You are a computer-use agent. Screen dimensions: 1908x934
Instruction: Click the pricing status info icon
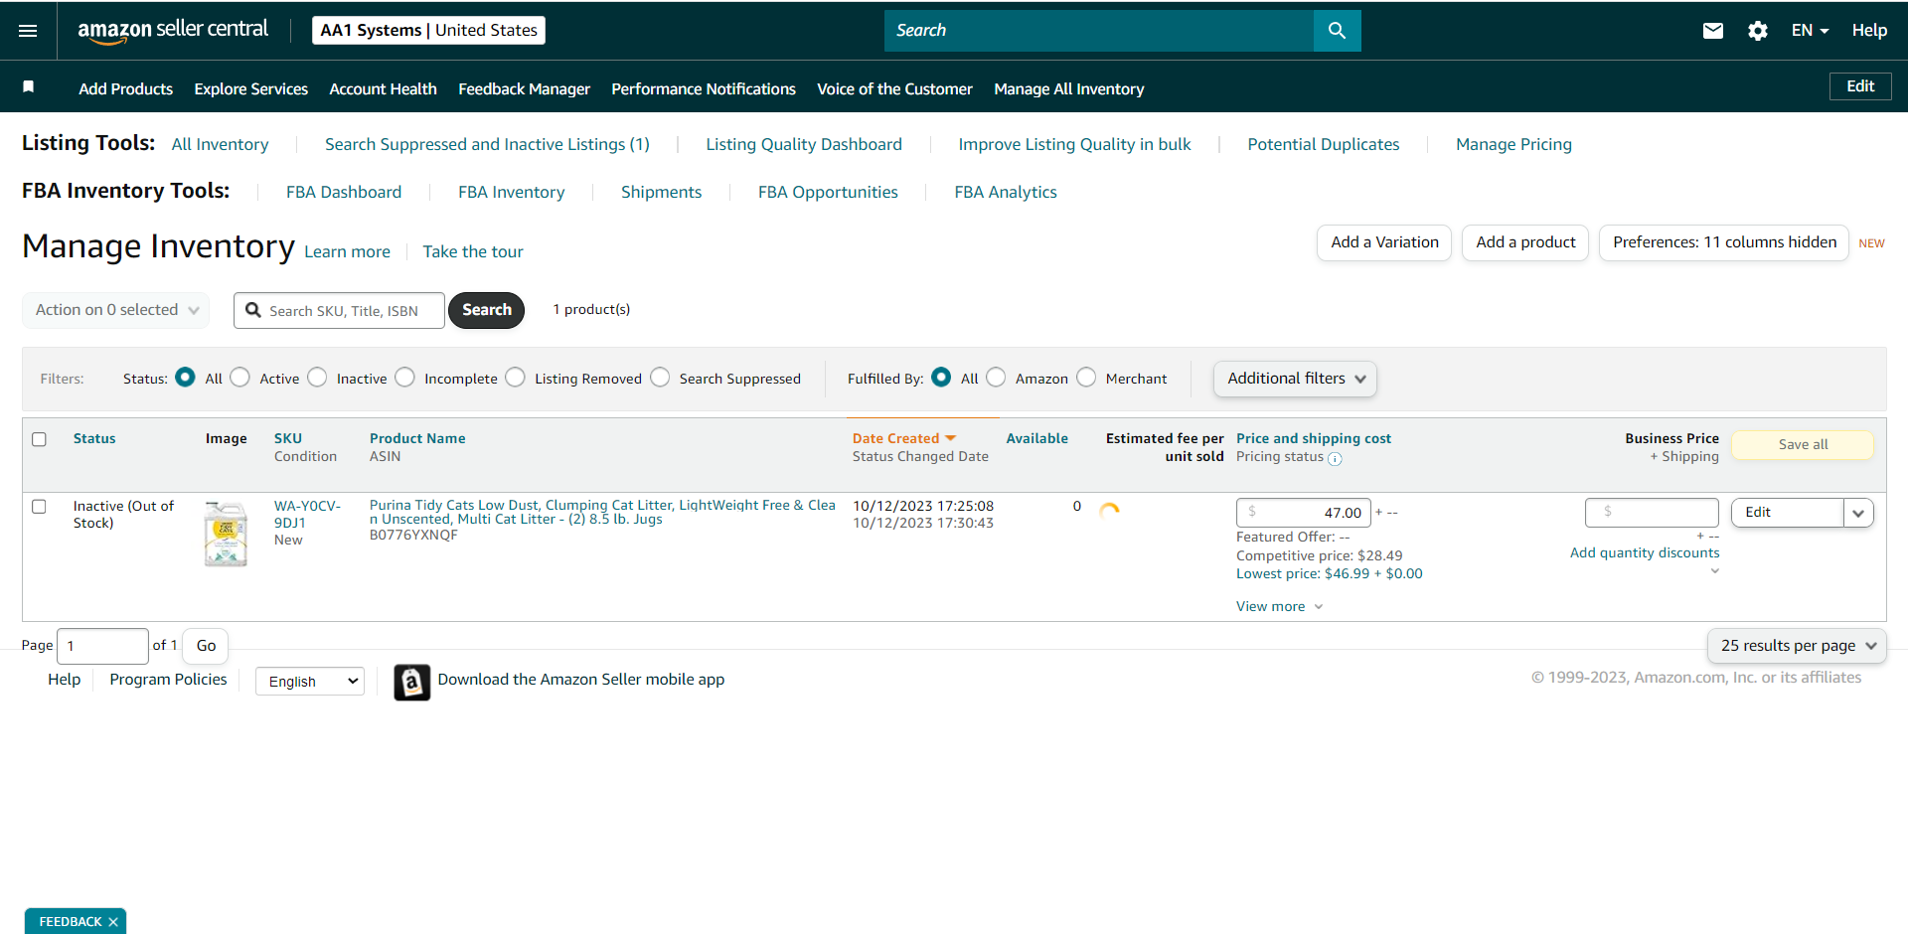pyautogui.click(x=1335, y=459)
